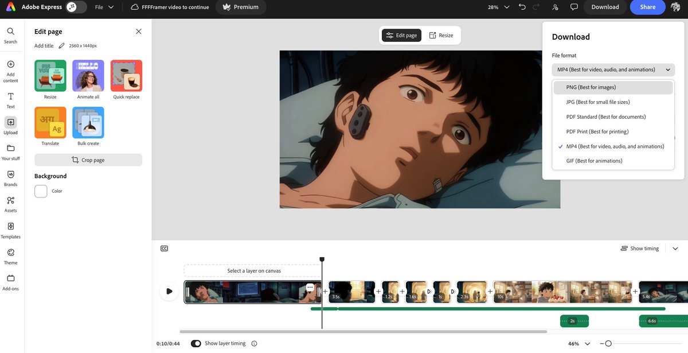Toggle the Show layer timing switch
Image resolution: width=688 pixels, height=353 pixels.
click(x=196, y=343)
